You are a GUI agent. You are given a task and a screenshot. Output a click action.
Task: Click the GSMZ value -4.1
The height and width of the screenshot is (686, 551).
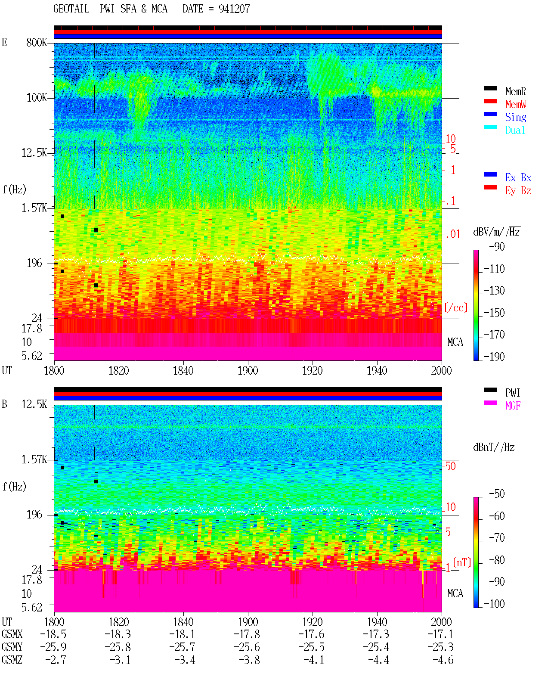pos(314,660)
